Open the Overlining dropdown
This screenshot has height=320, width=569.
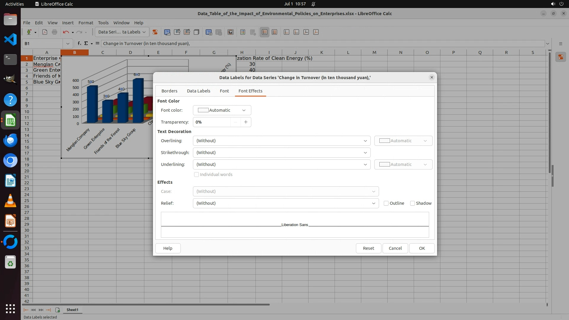pos(282,141)
